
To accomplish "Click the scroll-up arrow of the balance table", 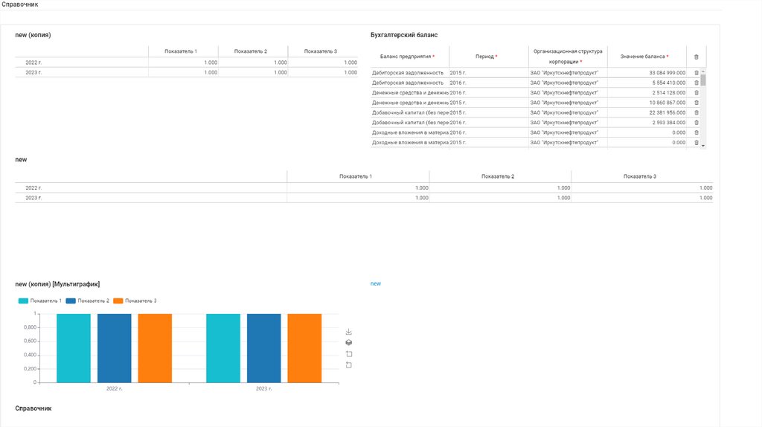I will pyautogui.click(x=702, y=72).
